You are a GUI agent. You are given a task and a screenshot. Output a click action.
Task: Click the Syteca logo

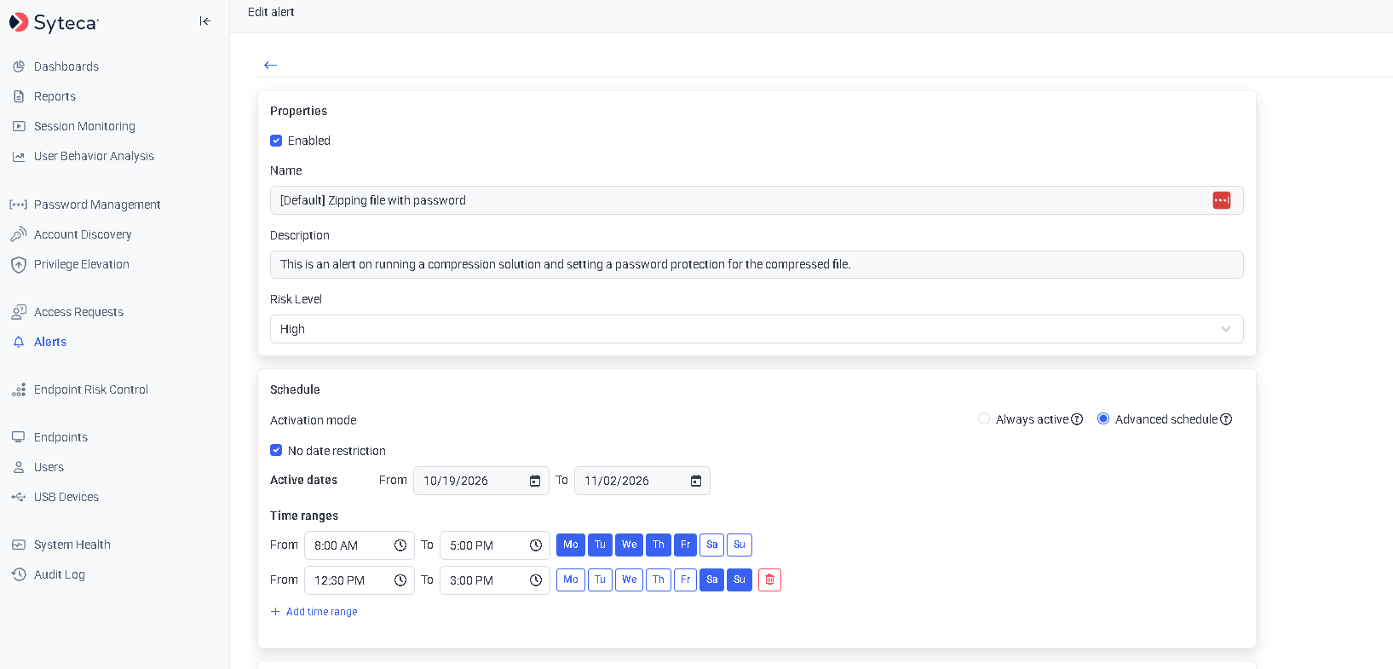pyautogui.click(x=54, y=22)
